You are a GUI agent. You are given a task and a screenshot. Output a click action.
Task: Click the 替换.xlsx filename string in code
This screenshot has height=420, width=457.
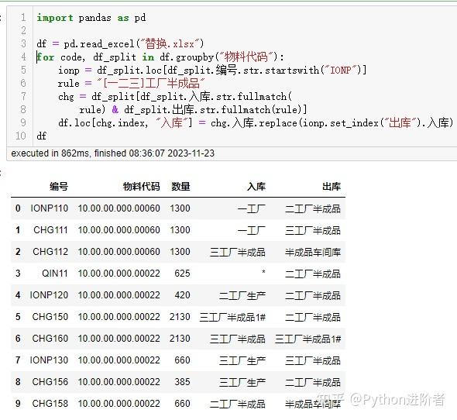170,44
